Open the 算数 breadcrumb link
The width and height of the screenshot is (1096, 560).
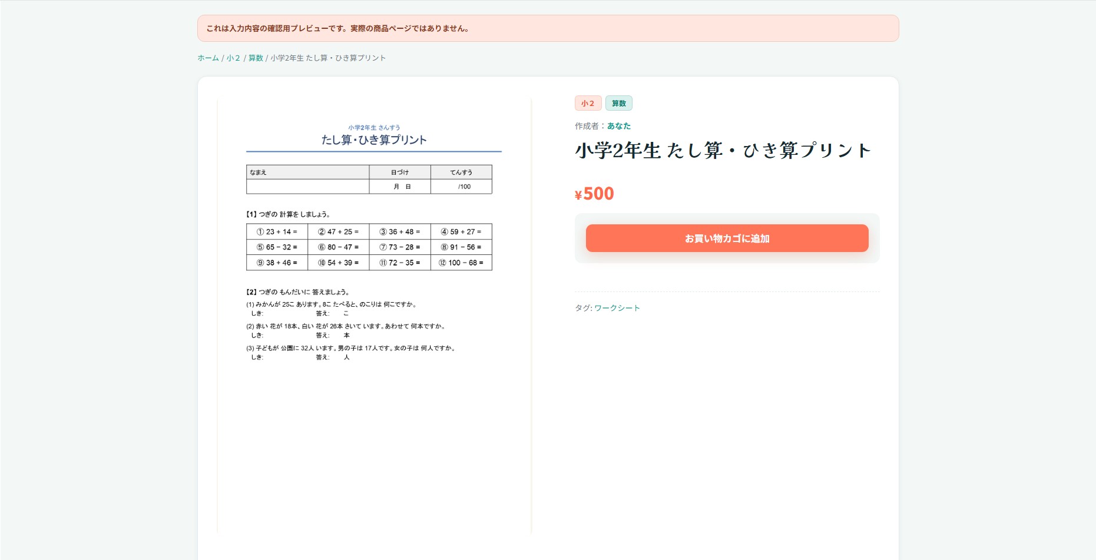pyautogui.click(x=256, y=58)
